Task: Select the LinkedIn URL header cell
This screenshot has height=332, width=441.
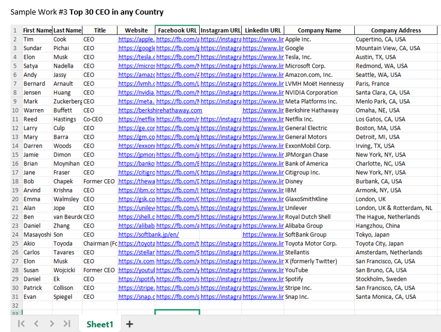Action: 263,30
